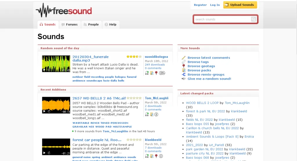
Task: Click geotag pin for forest car people sound
Action: [x=156, y=156]
